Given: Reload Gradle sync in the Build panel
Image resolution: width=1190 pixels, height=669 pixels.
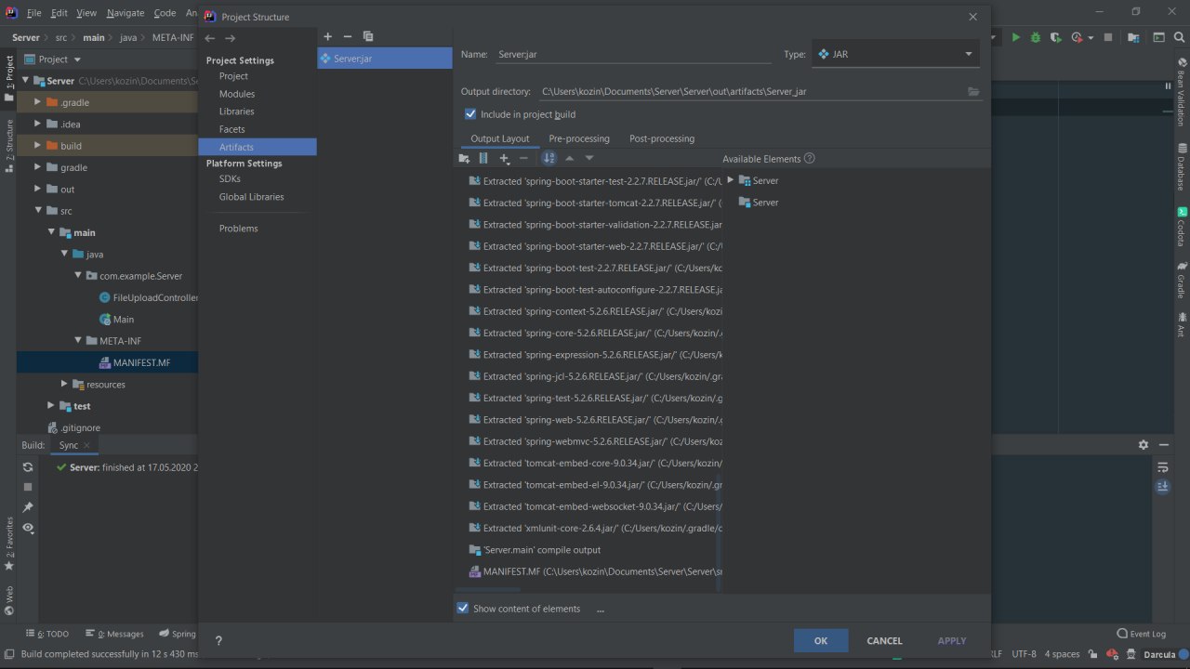Looking at the screenshot, I should pyautogui.click(x=28, y=467).
